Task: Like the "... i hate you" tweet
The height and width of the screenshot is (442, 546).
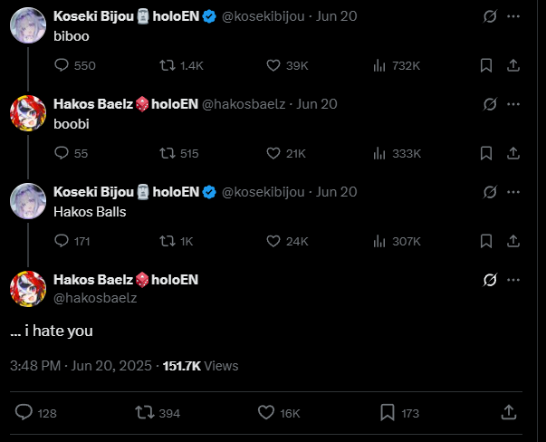Action: (266, 412)
